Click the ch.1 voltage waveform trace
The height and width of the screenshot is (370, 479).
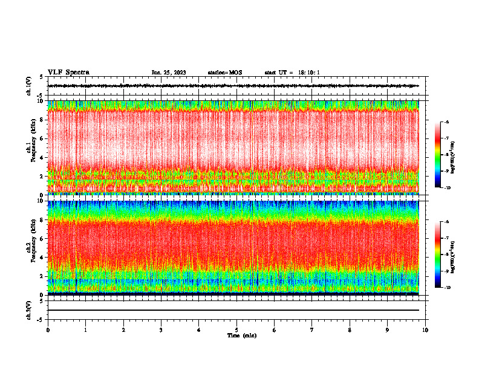233,86
